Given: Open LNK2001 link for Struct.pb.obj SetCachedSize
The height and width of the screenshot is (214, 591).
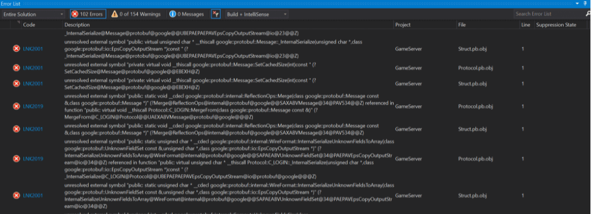Looking at the screenshot, I should tap(33, 84).
